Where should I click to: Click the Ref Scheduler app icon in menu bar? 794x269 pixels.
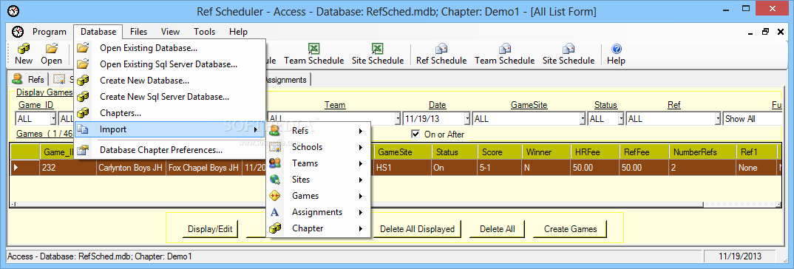coord(18,32)
